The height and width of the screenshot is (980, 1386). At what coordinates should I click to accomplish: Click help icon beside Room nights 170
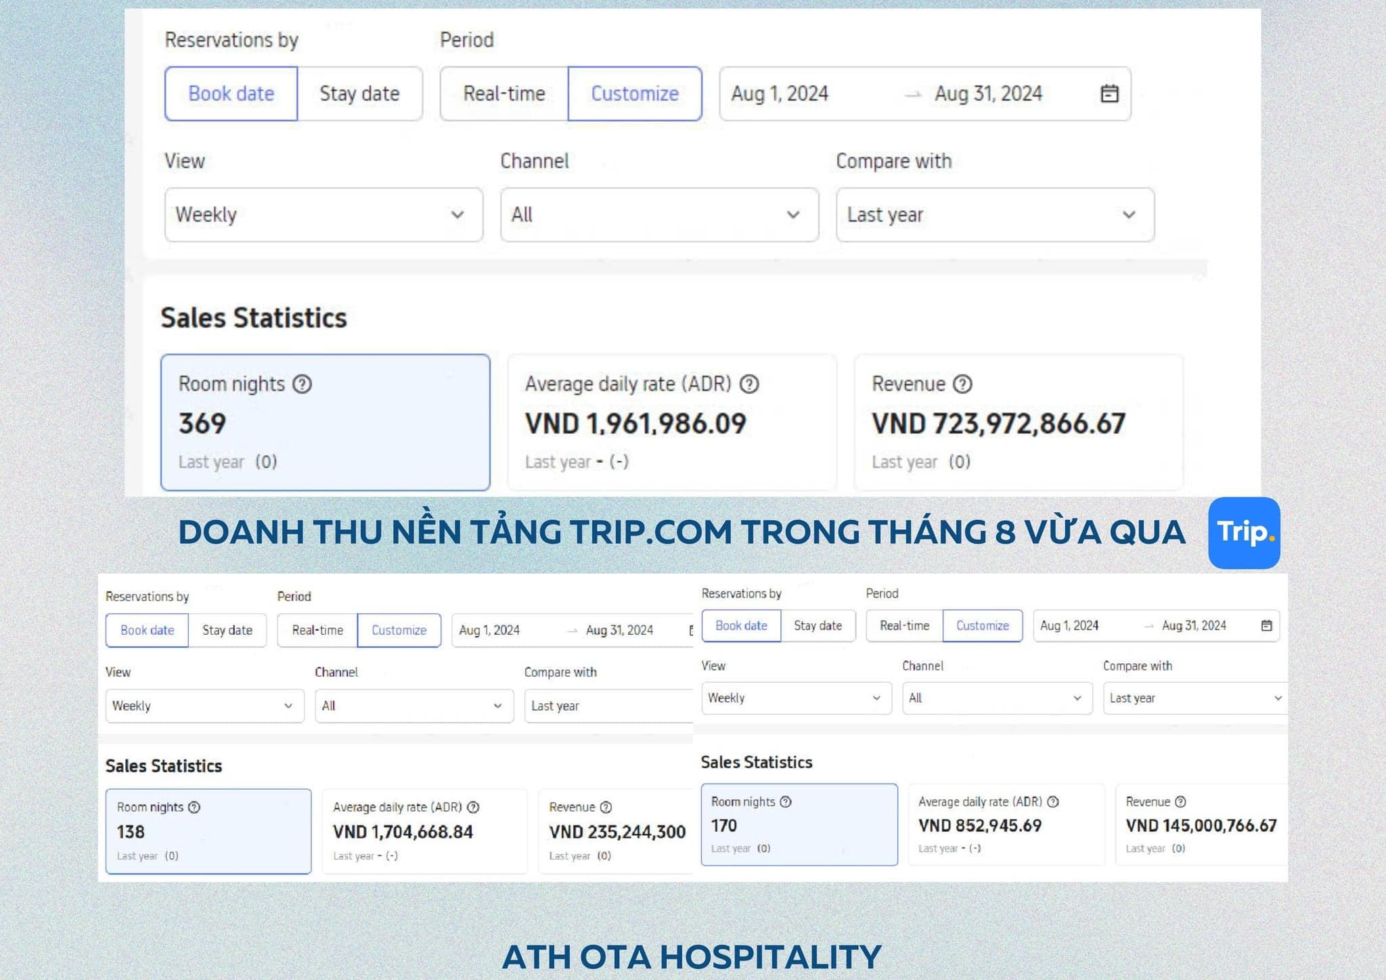[786, 801]
